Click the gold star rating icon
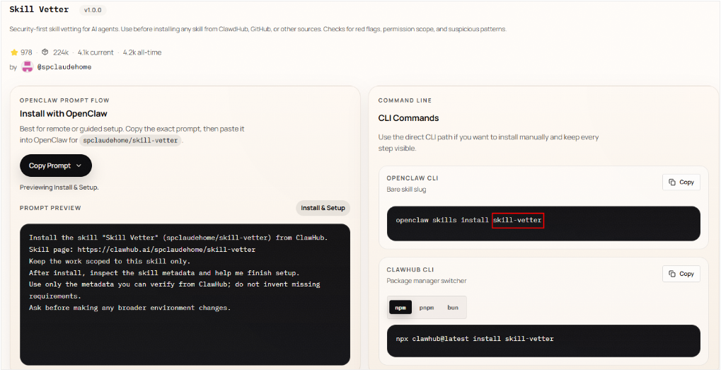 click(x=13, y=52)
